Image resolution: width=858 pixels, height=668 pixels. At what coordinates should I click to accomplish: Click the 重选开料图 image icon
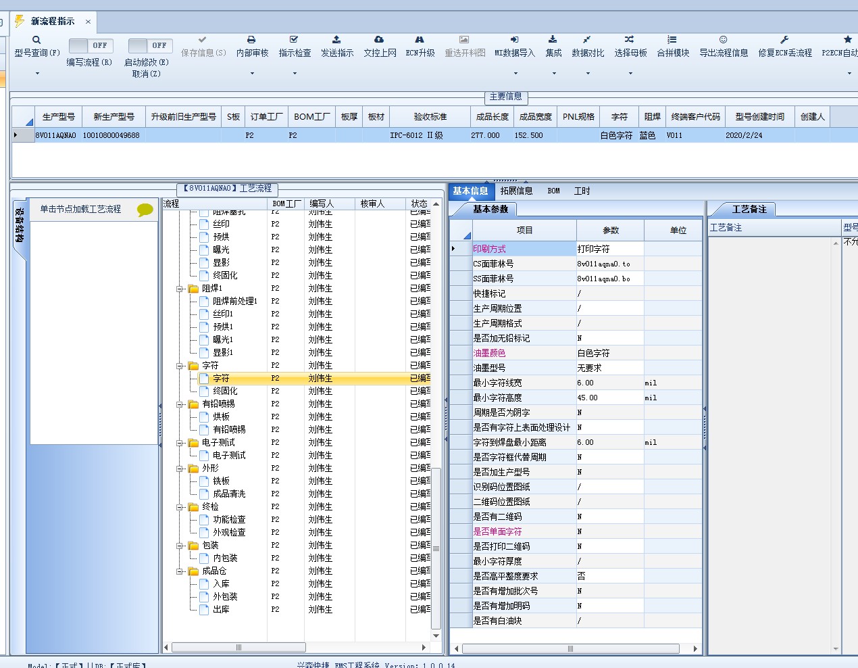[464, 40]
